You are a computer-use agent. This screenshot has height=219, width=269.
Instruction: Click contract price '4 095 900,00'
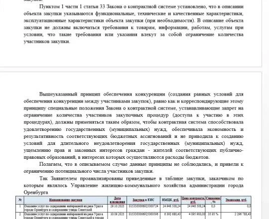(197, 214)
